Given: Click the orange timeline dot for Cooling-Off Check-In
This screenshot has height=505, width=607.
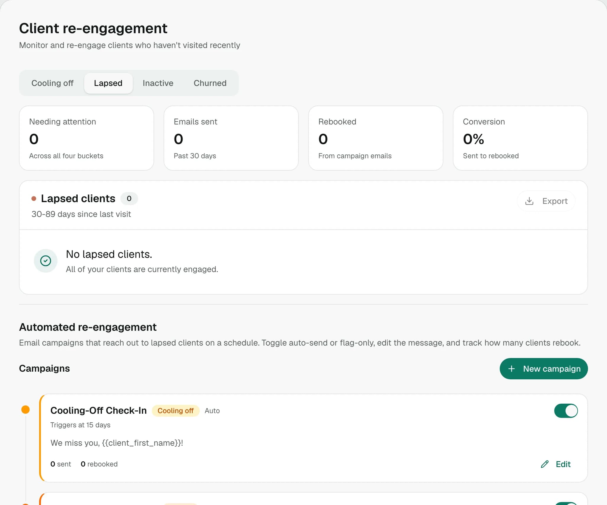Looking at the screenshot, I should tap(25, 410).
